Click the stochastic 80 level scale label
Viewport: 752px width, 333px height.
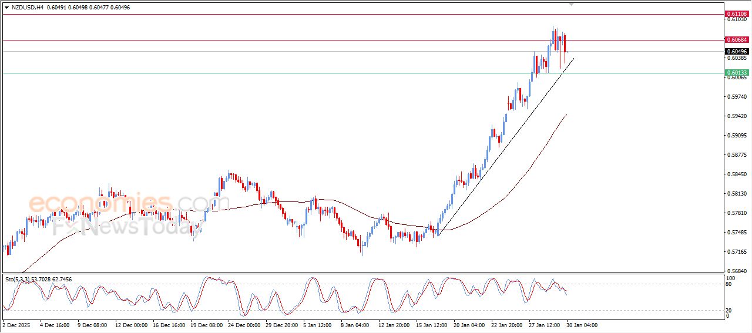[x=729, y=284]
